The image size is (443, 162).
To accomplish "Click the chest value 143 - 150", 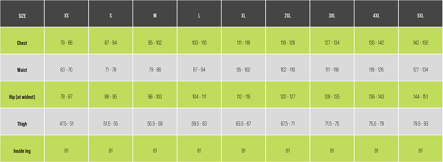I will 421,43.
